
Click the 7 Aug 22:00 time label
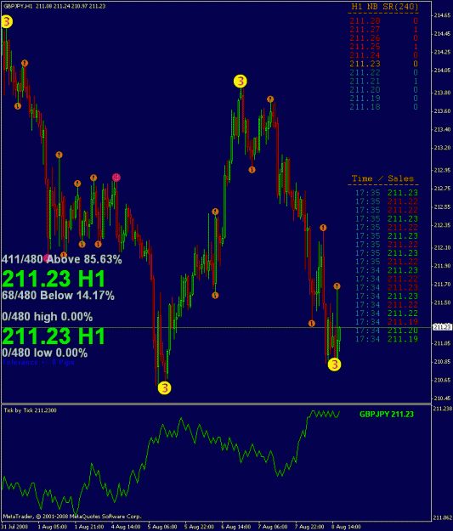[309, 527]
